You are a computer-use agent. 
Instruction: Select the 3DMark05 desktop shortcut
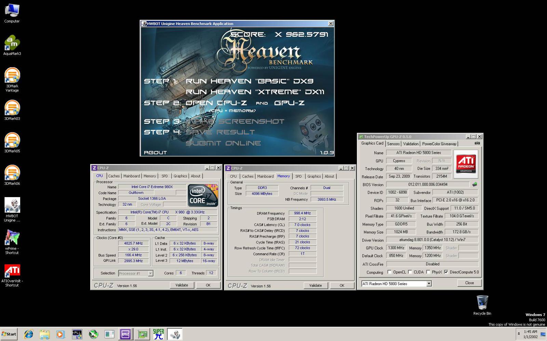click(x=12, y=142)
